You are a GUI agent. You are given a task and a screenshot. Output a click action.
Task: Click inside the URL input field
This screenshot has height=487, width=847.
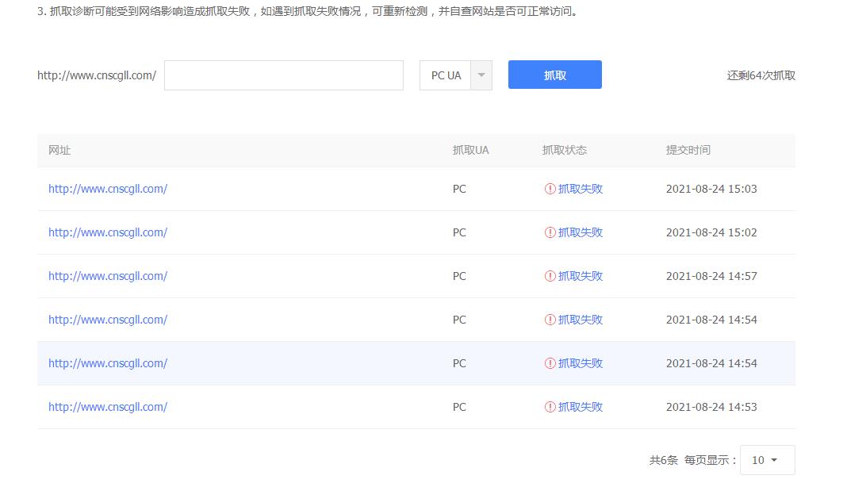(x=283, y=75)
